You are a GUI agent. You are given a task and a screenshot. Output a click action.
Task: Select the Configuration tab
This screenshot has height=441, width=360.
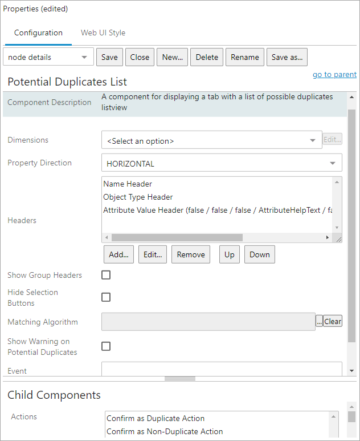pyautogui.click(x=38, y=33)
